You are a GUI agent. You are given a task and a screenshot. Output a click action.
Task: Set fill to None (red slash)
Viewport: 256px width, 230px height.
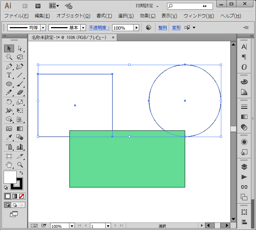click(22, 196)
